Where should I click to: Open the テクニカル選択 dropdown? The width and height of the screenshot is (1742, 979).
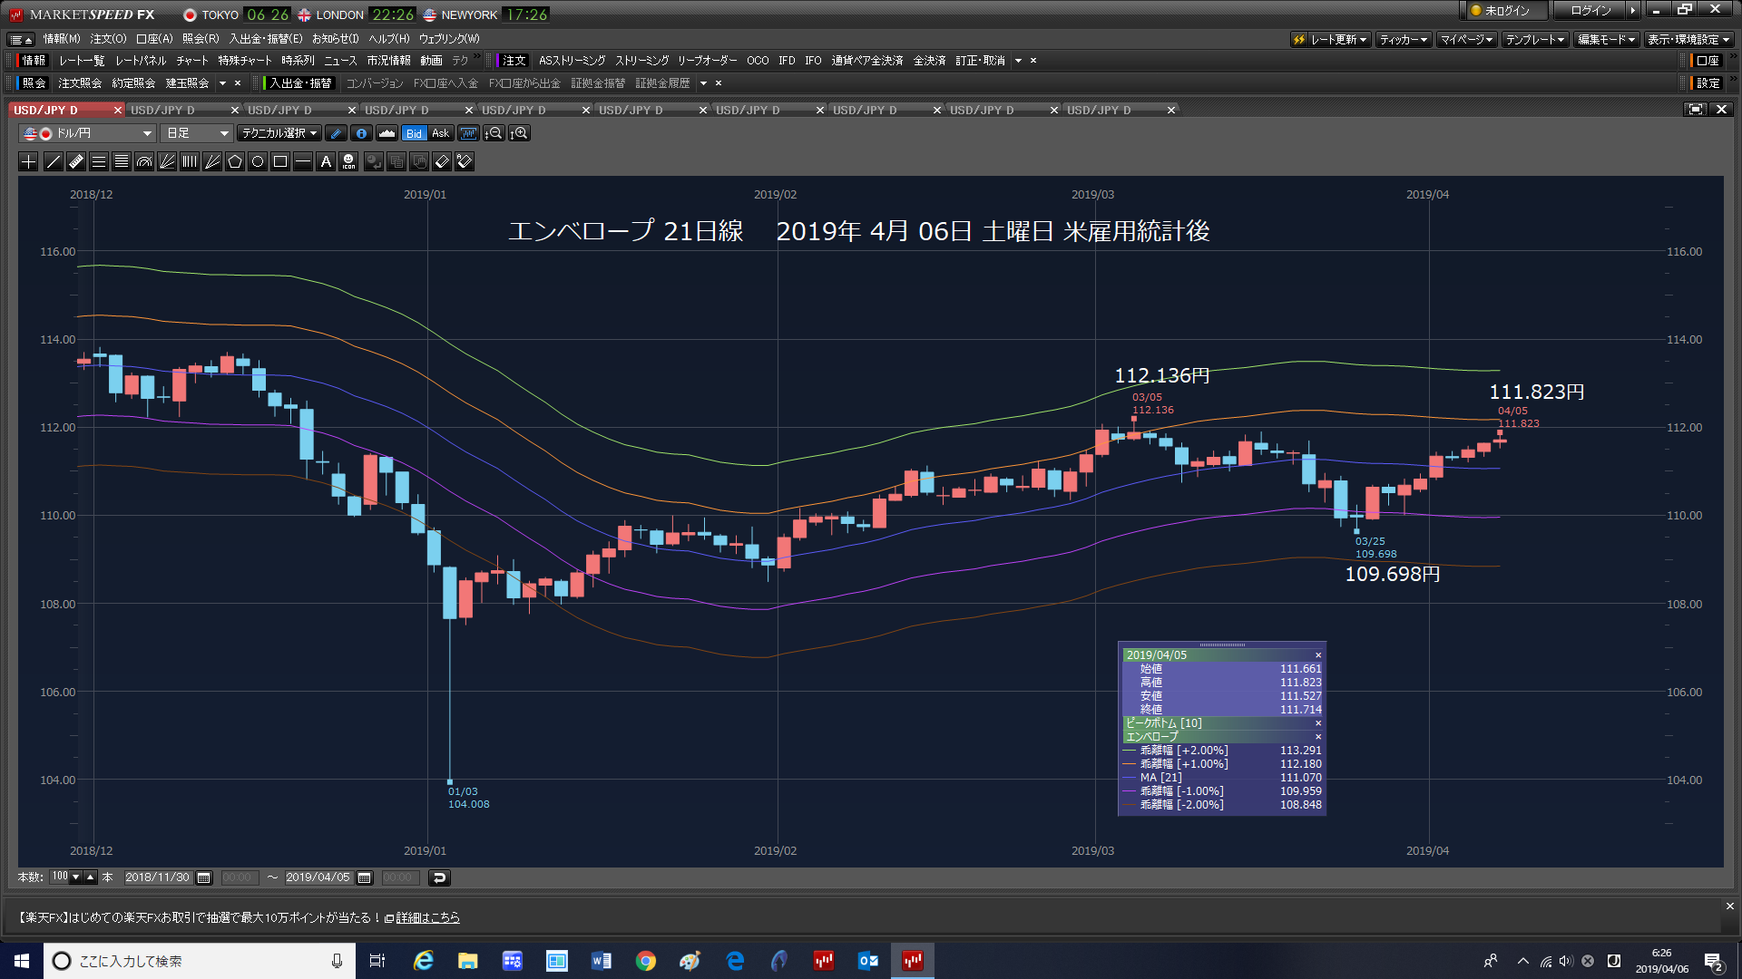click(x=279, y=133)
